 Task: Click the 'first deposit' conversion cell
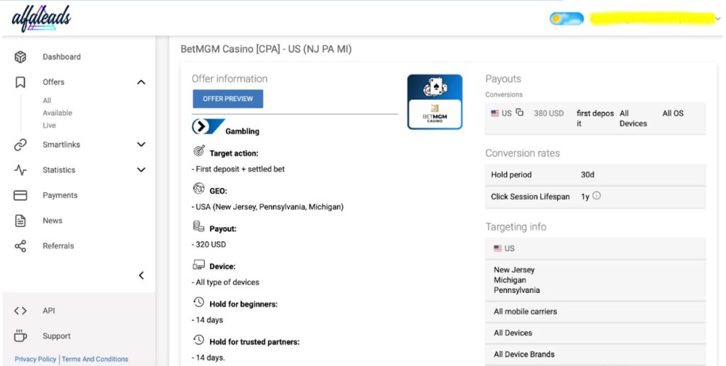595,118
